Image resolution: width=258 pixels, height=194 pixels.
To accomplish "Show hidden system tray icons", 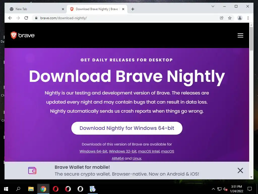I will [x=213, y=189].
